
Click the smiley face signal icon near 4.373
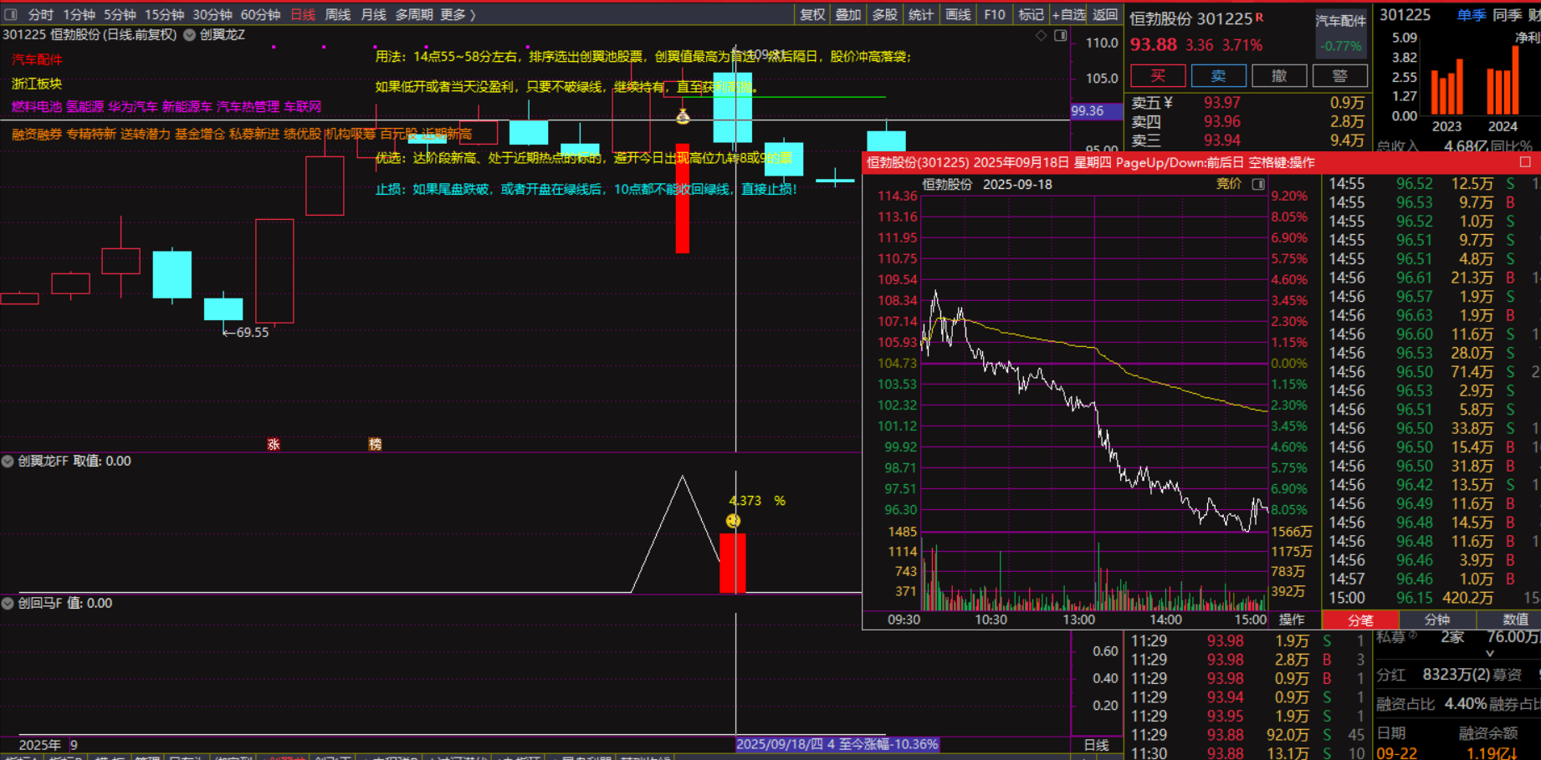pos(733,521)
